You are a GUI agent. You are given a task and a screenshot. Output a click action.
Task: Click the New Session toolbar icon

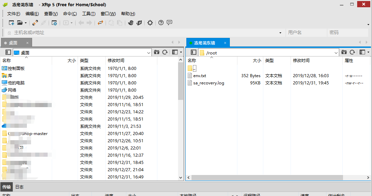(x=11, y=23)
